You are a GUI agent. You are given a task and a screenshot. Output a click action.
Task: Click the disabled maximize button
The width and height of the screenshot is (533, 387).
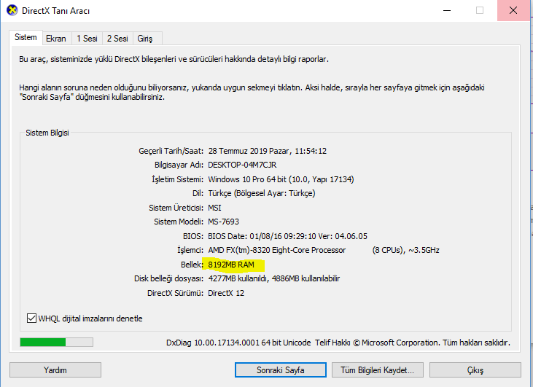point(480,10)
